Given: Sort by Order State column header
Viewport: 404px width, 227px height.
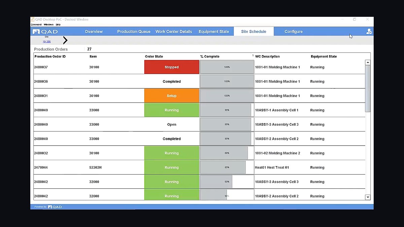Looking at the screenshot, I should click(154, 56).
